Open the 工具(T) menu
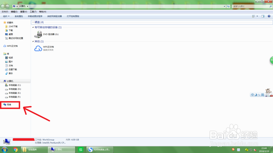 coord(33,12)
